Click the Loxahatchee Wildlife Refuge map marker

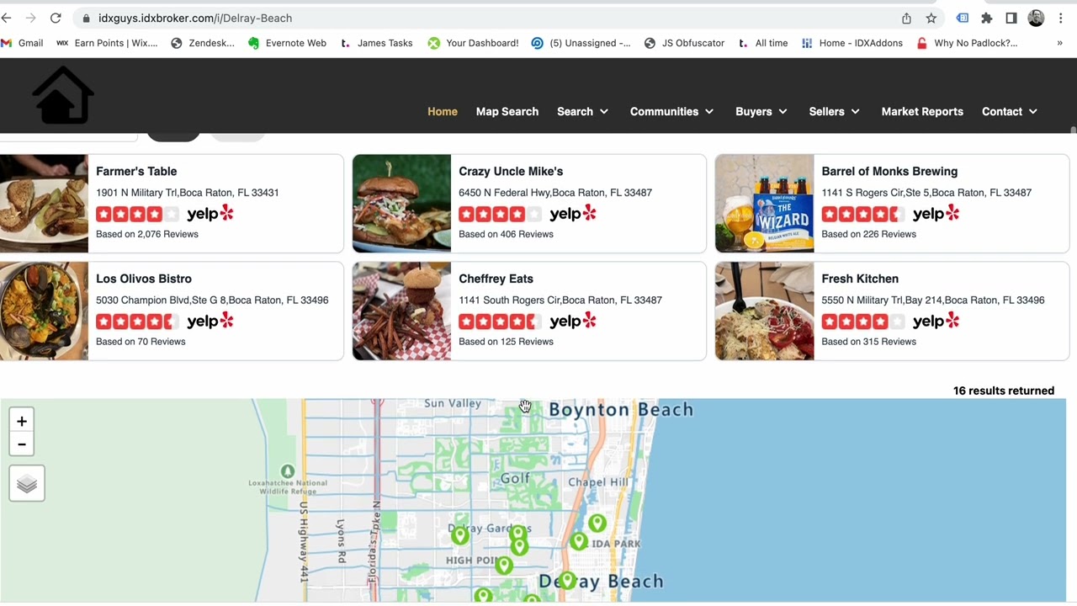pos(288,471)
